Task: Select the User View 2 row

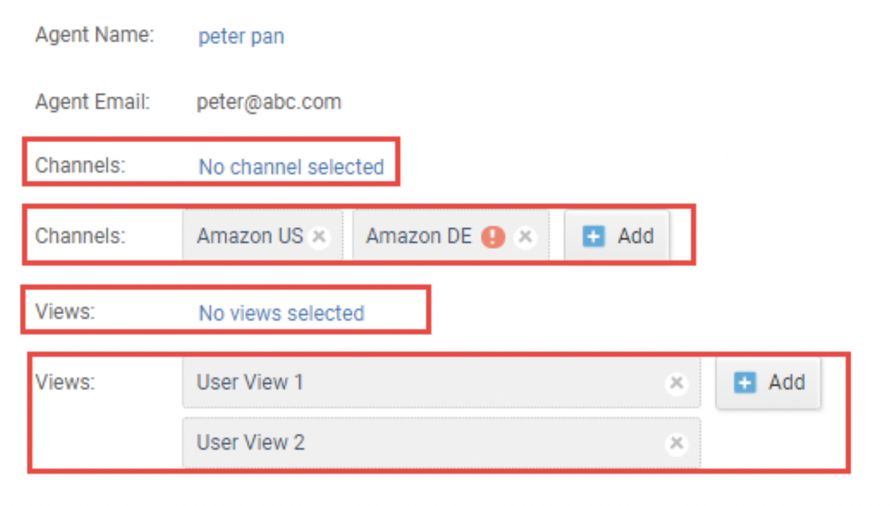Action: click(x=441, y=443)
